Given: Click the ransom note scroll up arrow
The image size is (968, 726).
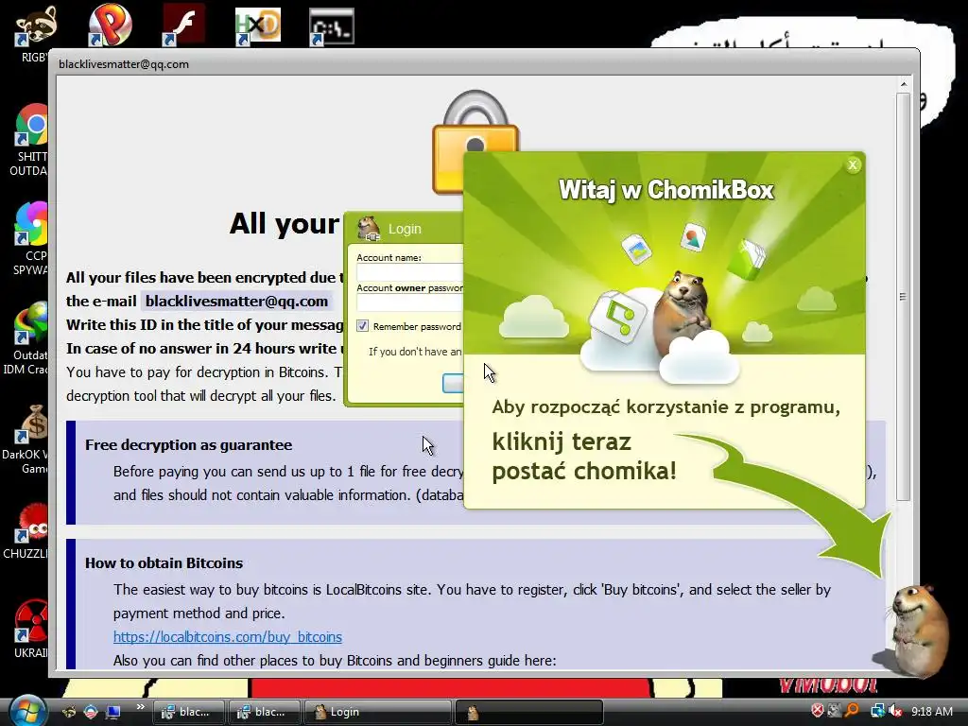Looking at the screenshot, I should click(x=903, y=84).
